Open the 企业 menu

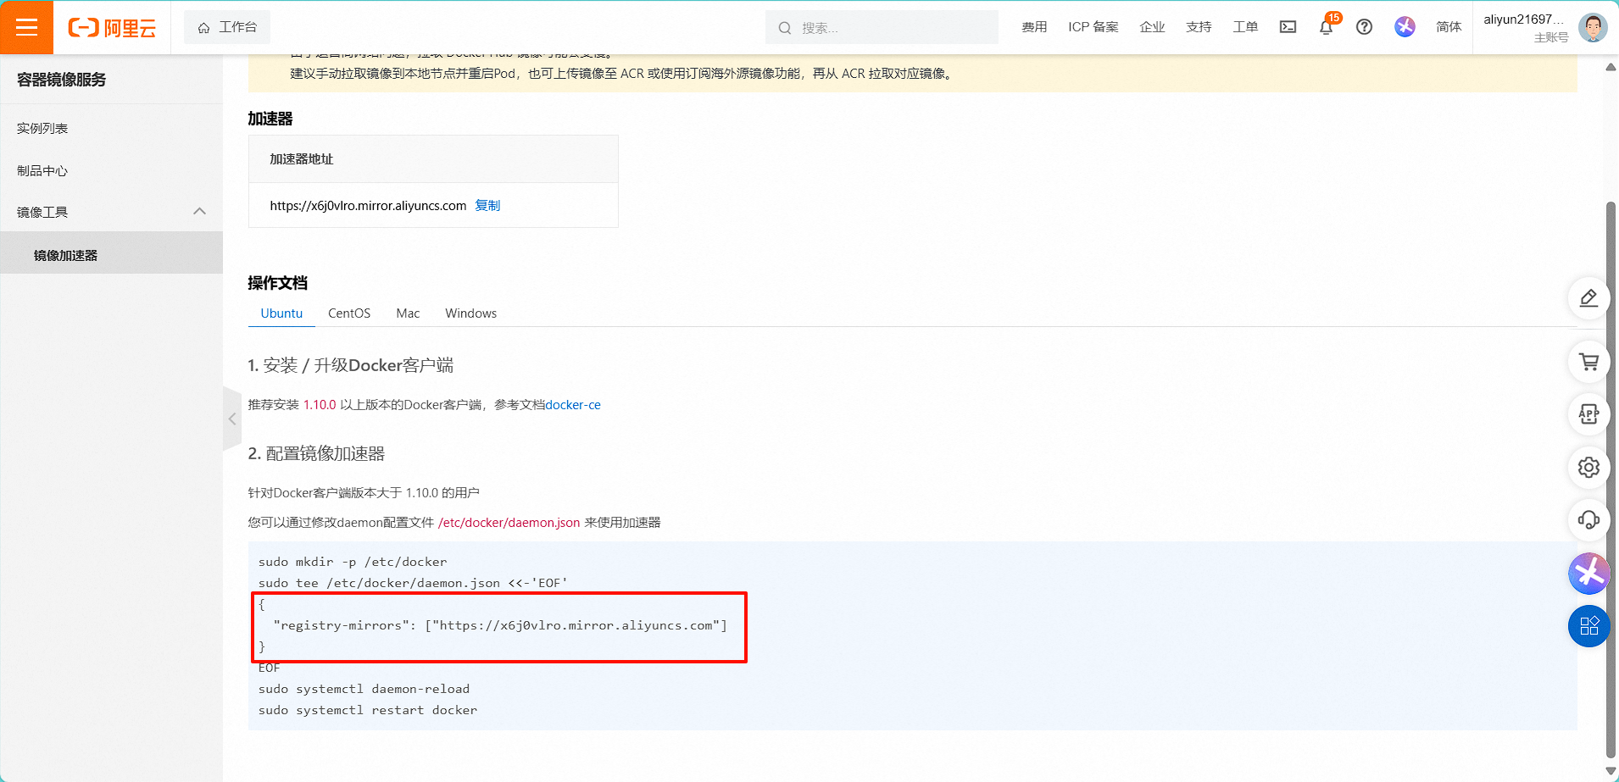tap(1152, 27)
